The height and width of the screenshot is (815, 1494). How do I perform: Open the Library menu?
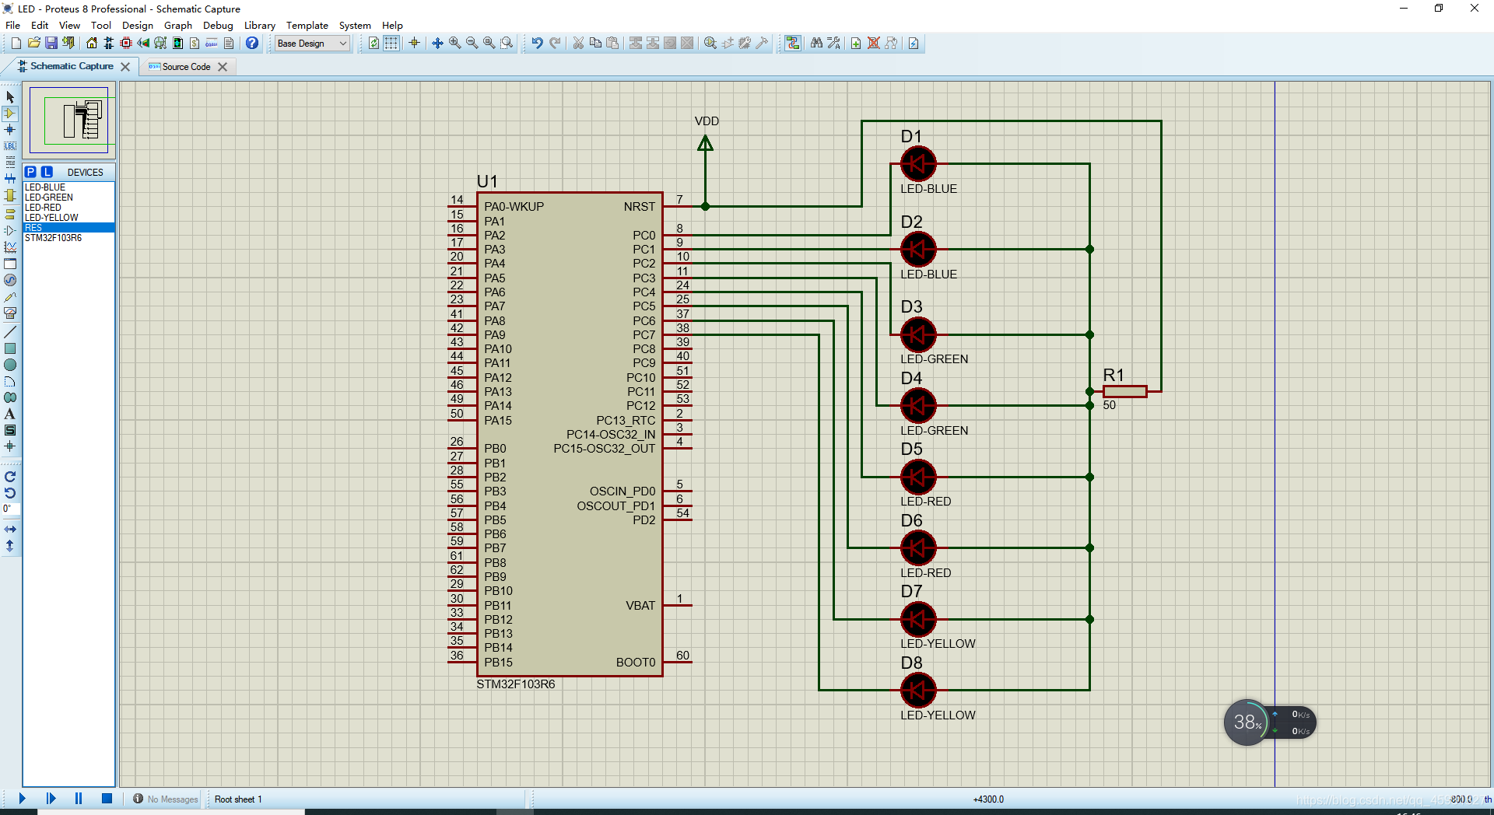pyautogui.click(x=260, y=25)
